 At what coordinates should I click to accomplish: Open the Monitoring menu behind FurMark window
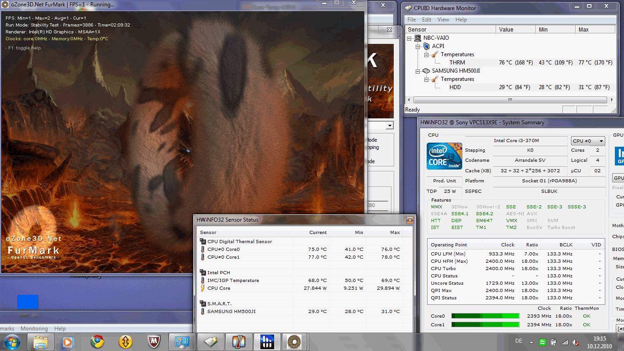[34, 329]
